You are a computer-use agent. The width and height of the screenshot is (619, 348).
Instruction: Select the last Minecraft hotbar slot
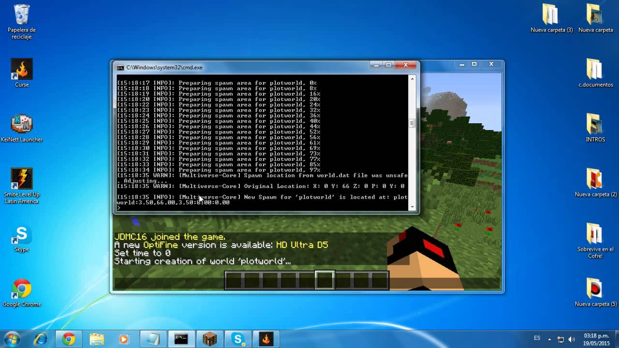click(379, 280)
